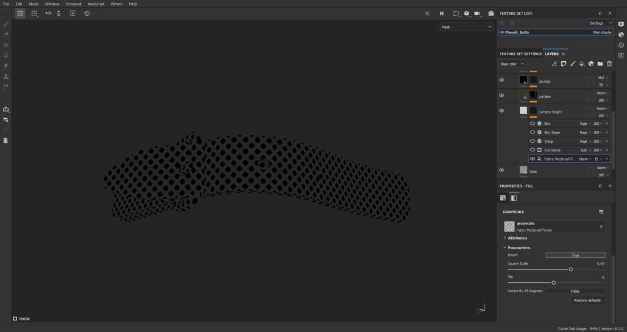Hide the grunge layer
Viewport: 627px width, 332px height.
point(501,80)
